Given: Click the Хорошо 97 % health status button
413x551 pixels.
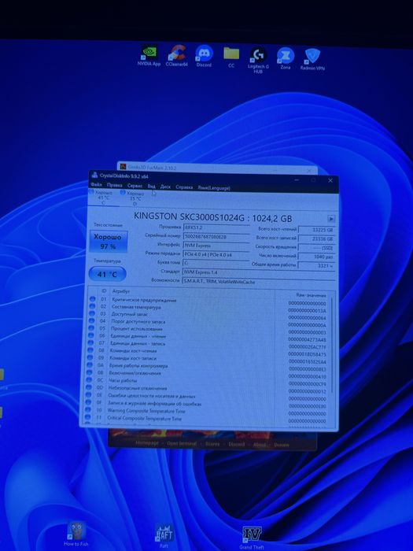Looking at the screenshot, I should [109, 242].
